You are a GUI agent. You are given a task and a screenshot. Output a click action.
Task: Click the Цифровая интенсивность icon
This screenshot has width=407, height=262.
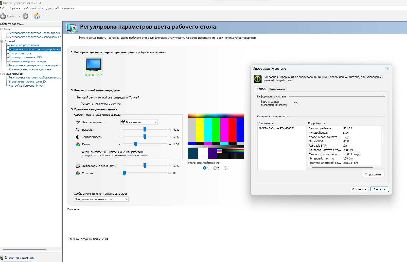(78, 166)
